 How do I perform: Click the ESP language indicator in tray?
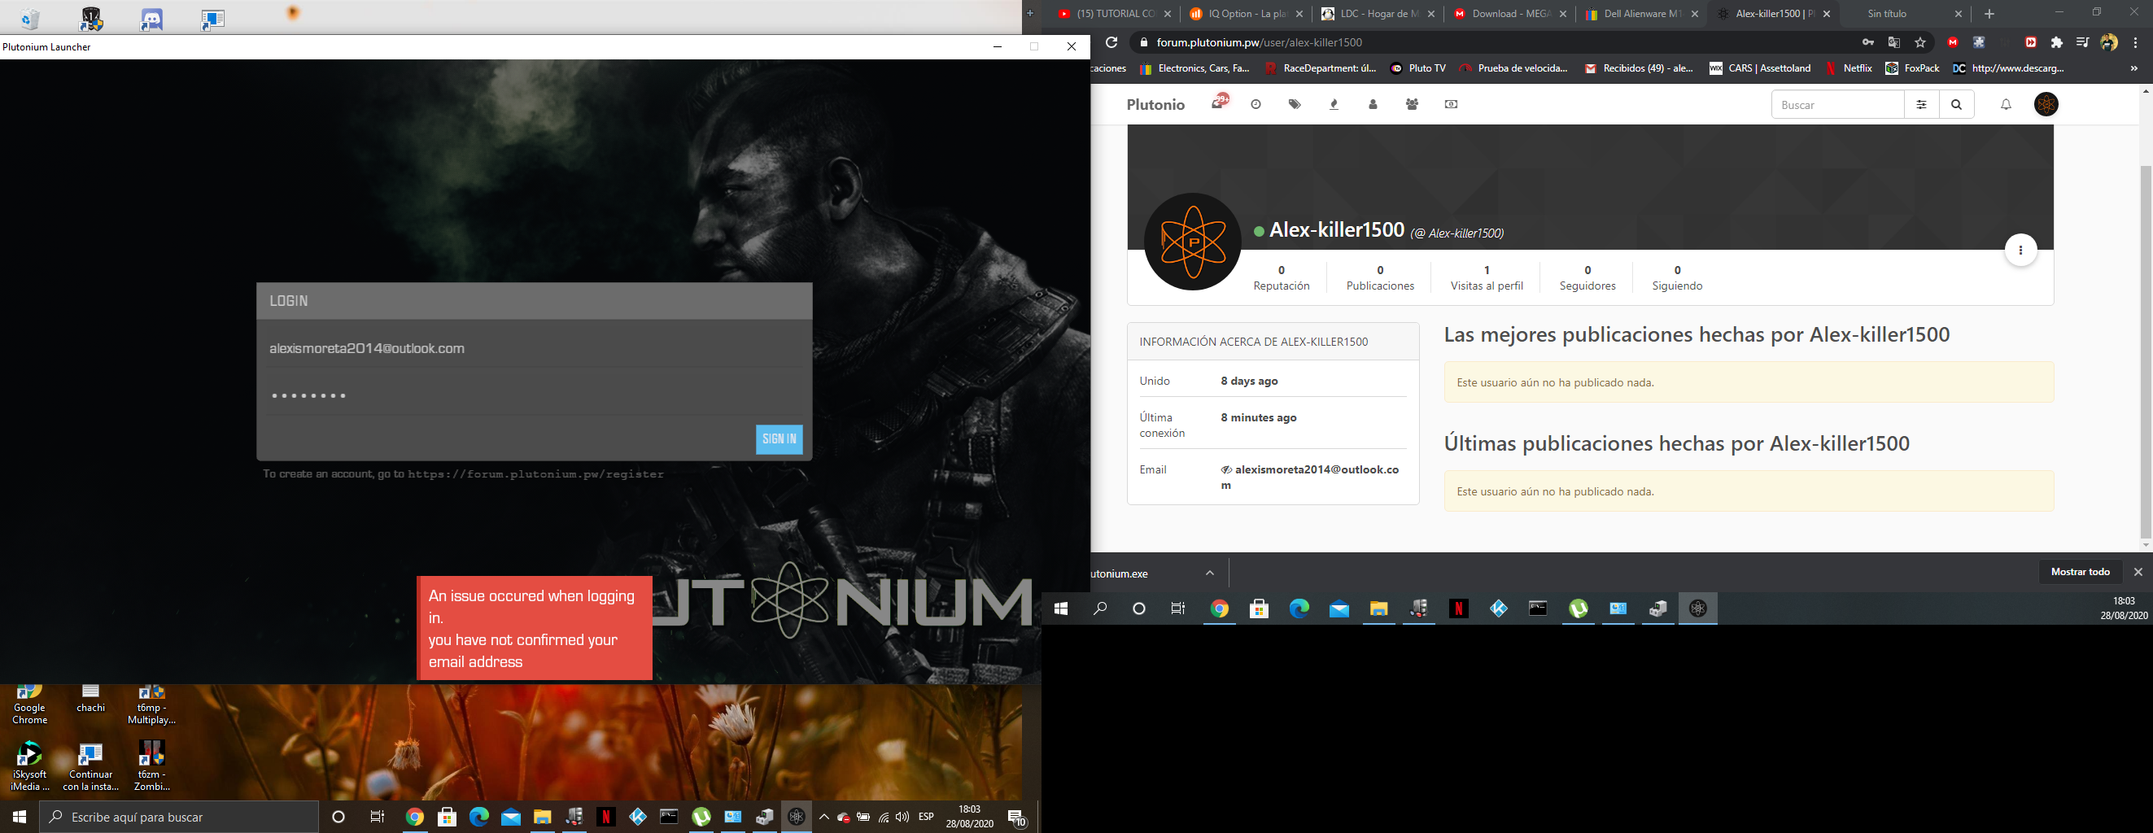pyautogui.click(x=926, y=817)
